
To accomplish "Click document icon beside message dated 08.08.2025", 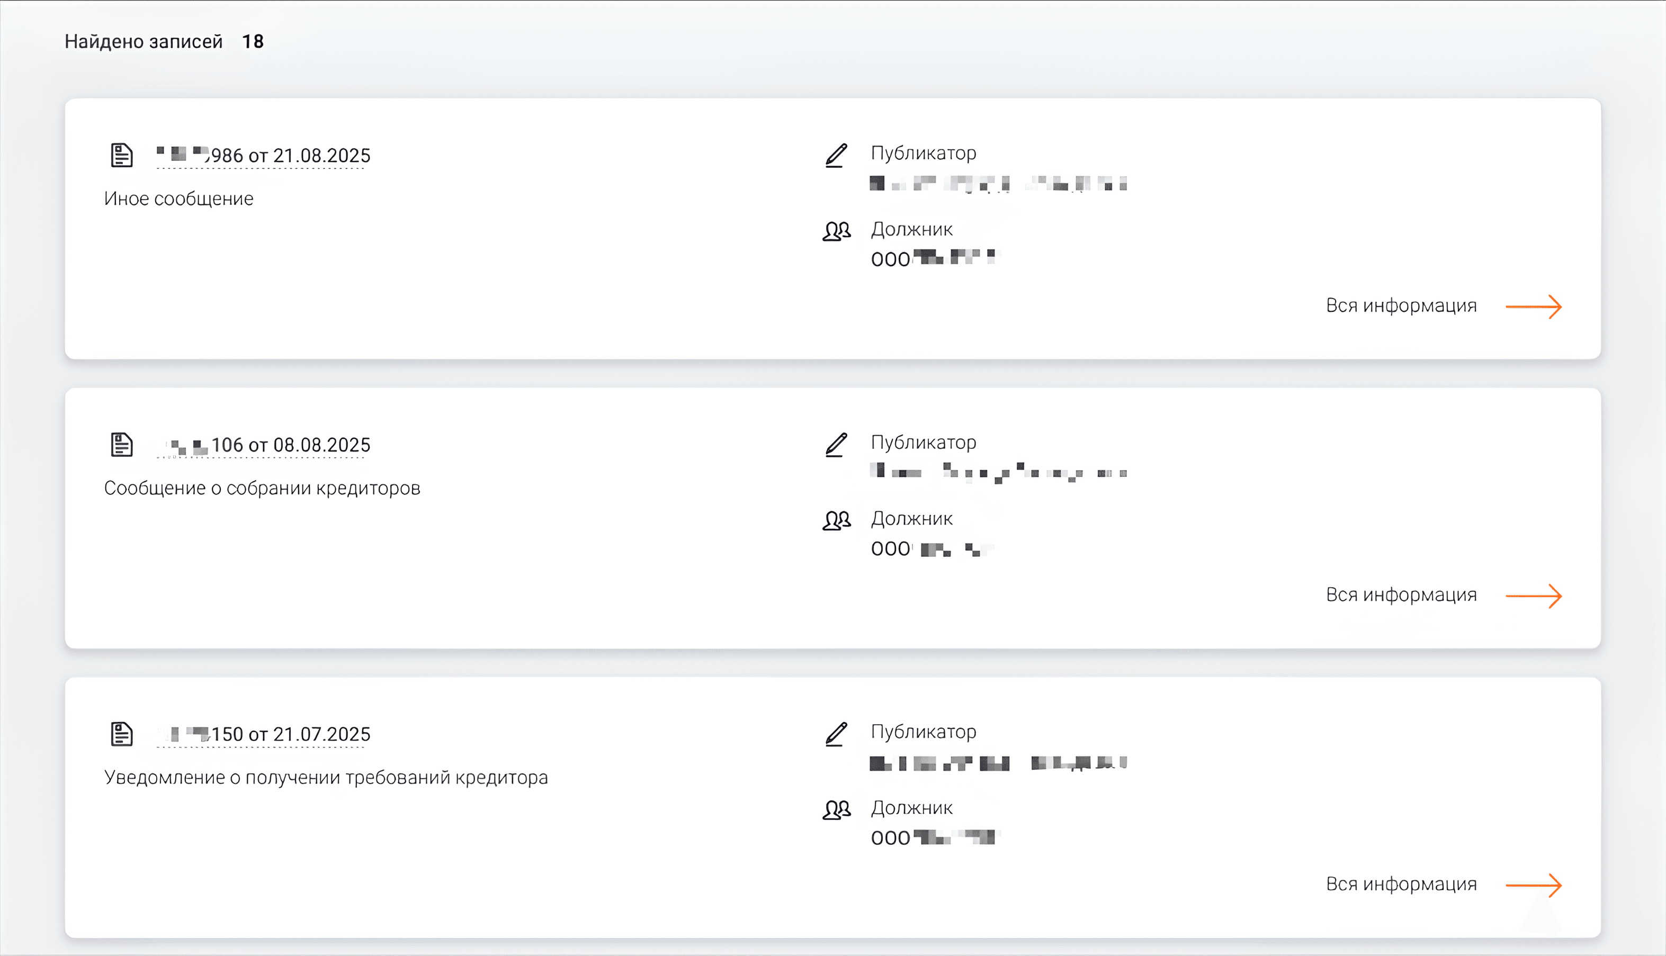I will pos(121,445).
